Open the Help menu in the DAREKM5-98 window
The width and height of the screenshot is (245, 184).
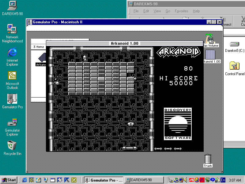coord(196,11)
